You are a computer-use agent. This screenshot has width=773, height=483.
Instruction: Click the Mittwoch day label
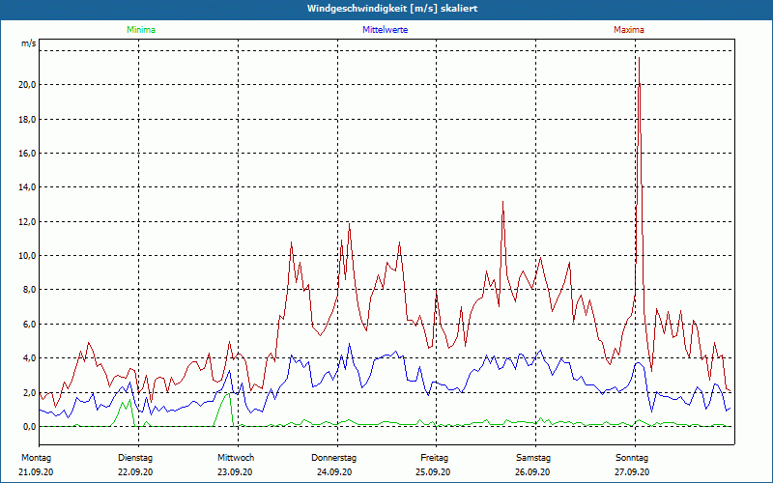click(236, 458)
